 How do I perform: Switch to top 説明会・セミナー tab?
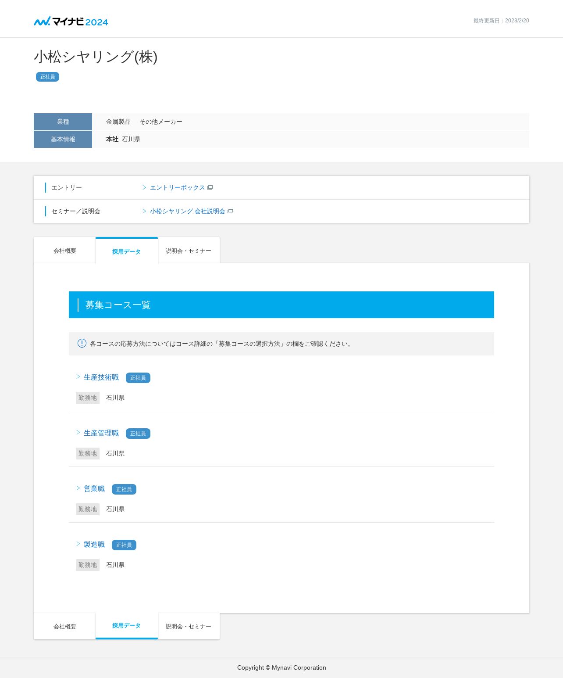coord(189,251)
